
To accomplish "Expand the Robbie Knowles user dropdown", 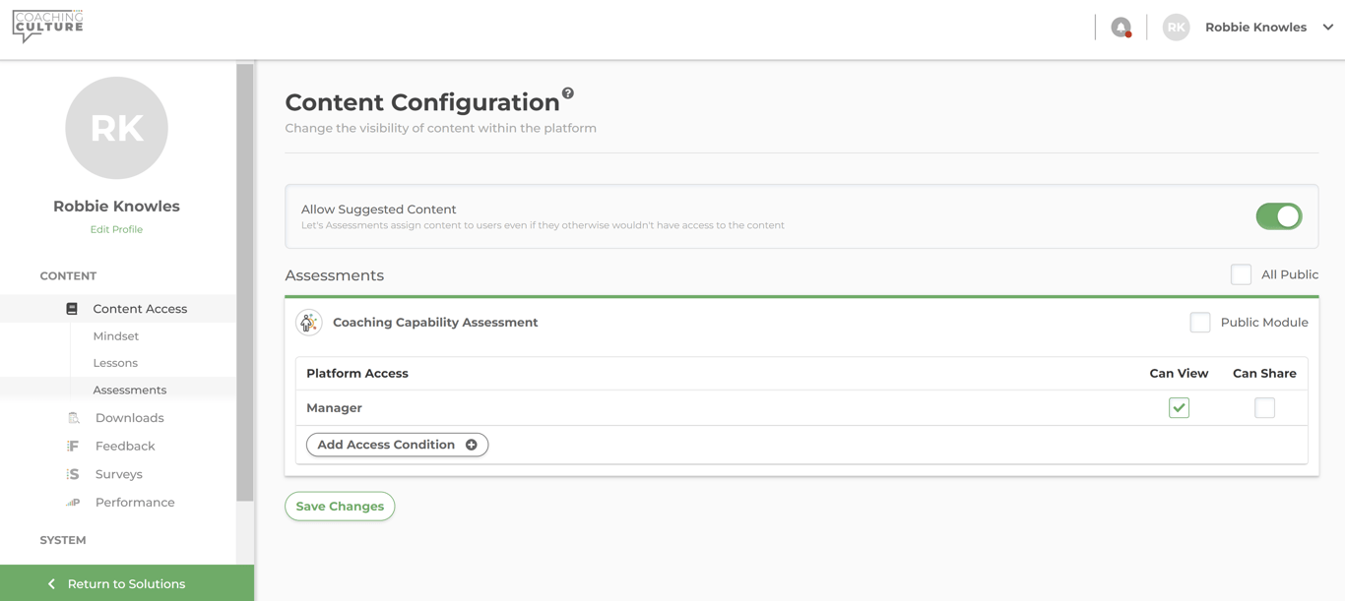I will pos(1327,28).
